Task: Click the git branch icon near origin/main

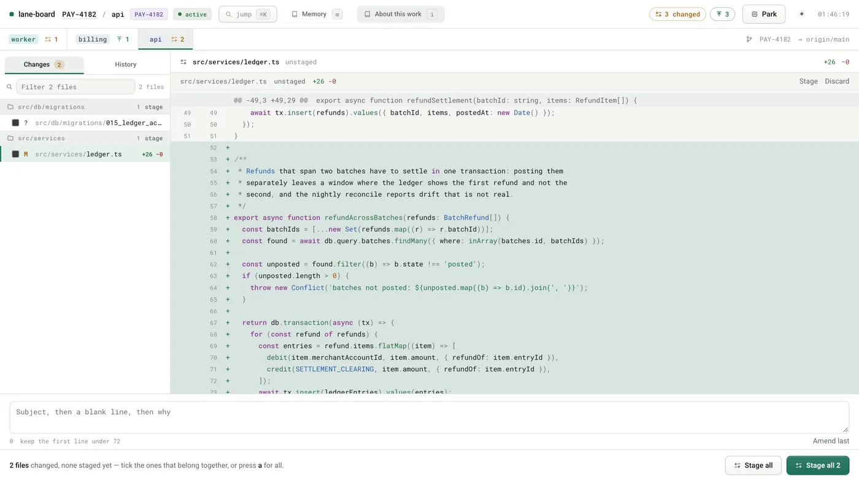Action: click(749, 39)
